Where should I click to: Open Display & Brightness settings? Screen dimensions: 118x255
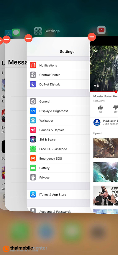(58, 111)
